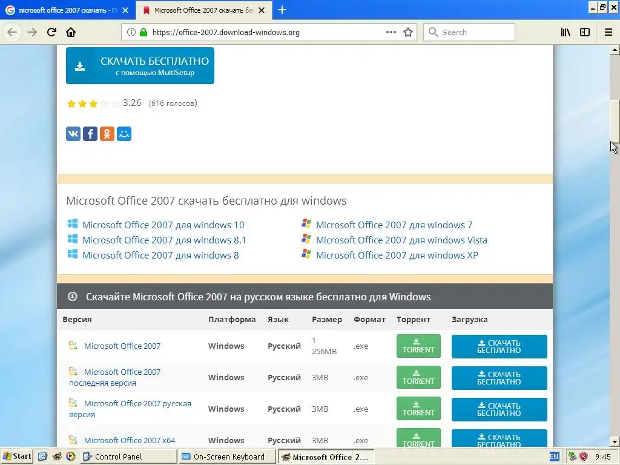Click the Размер column header

(326, 320)
